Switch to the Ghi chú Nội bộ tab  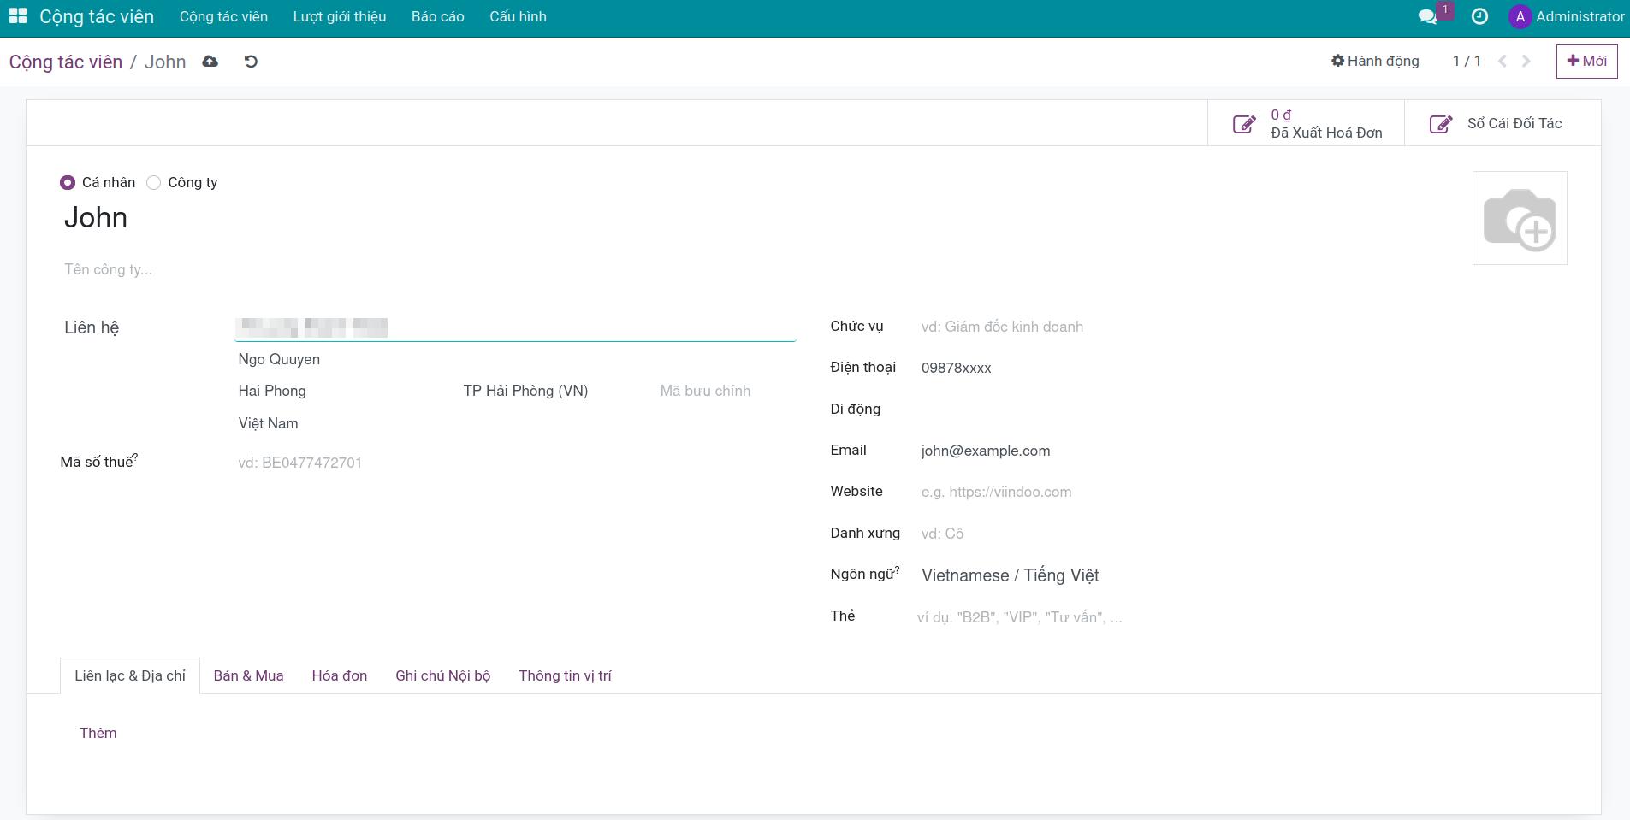443,675
